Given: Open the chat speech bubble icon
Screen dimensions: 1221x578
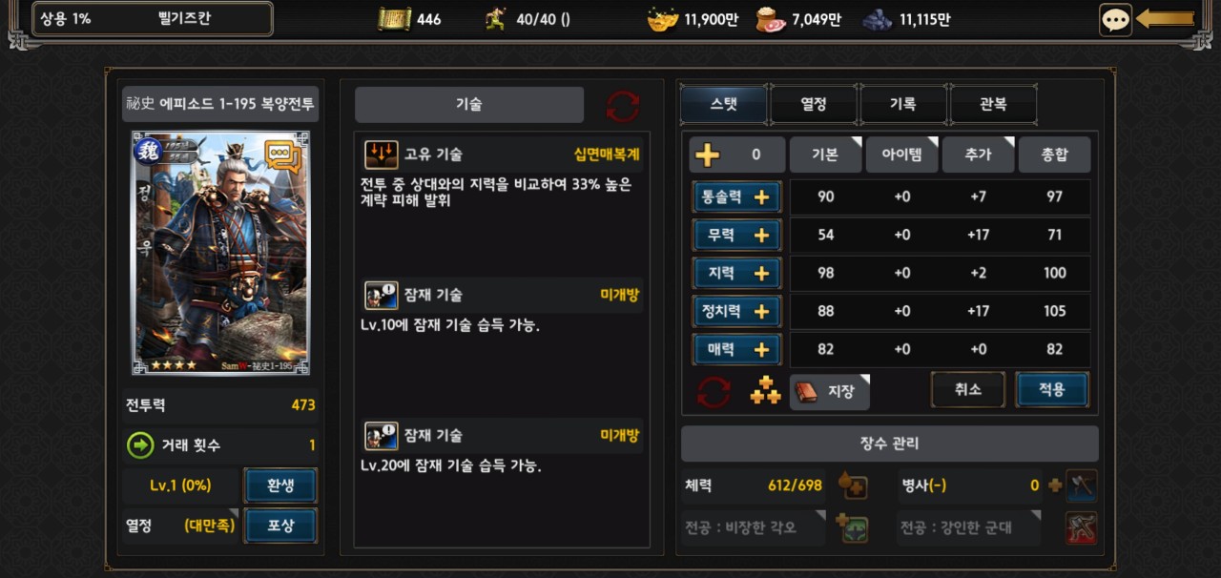Looking at the screenshot, I should click(x=1115, y=19).
